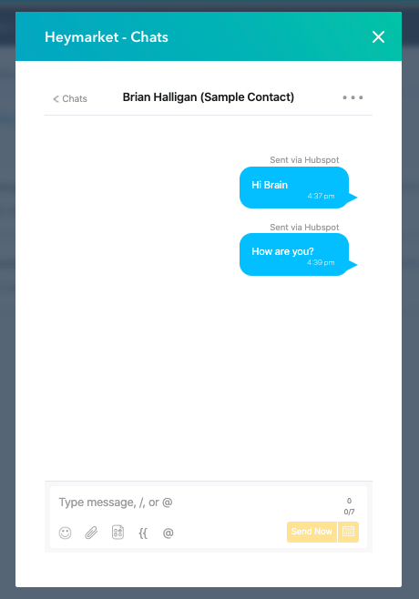Open the three-dots more options menu
Screen dimensions: 419x599
[x=353, y=97]
